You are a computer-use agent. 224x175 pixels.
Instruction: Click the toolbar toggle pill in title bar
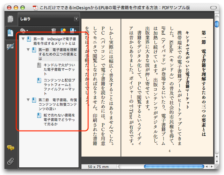click(x=213, y=8)
